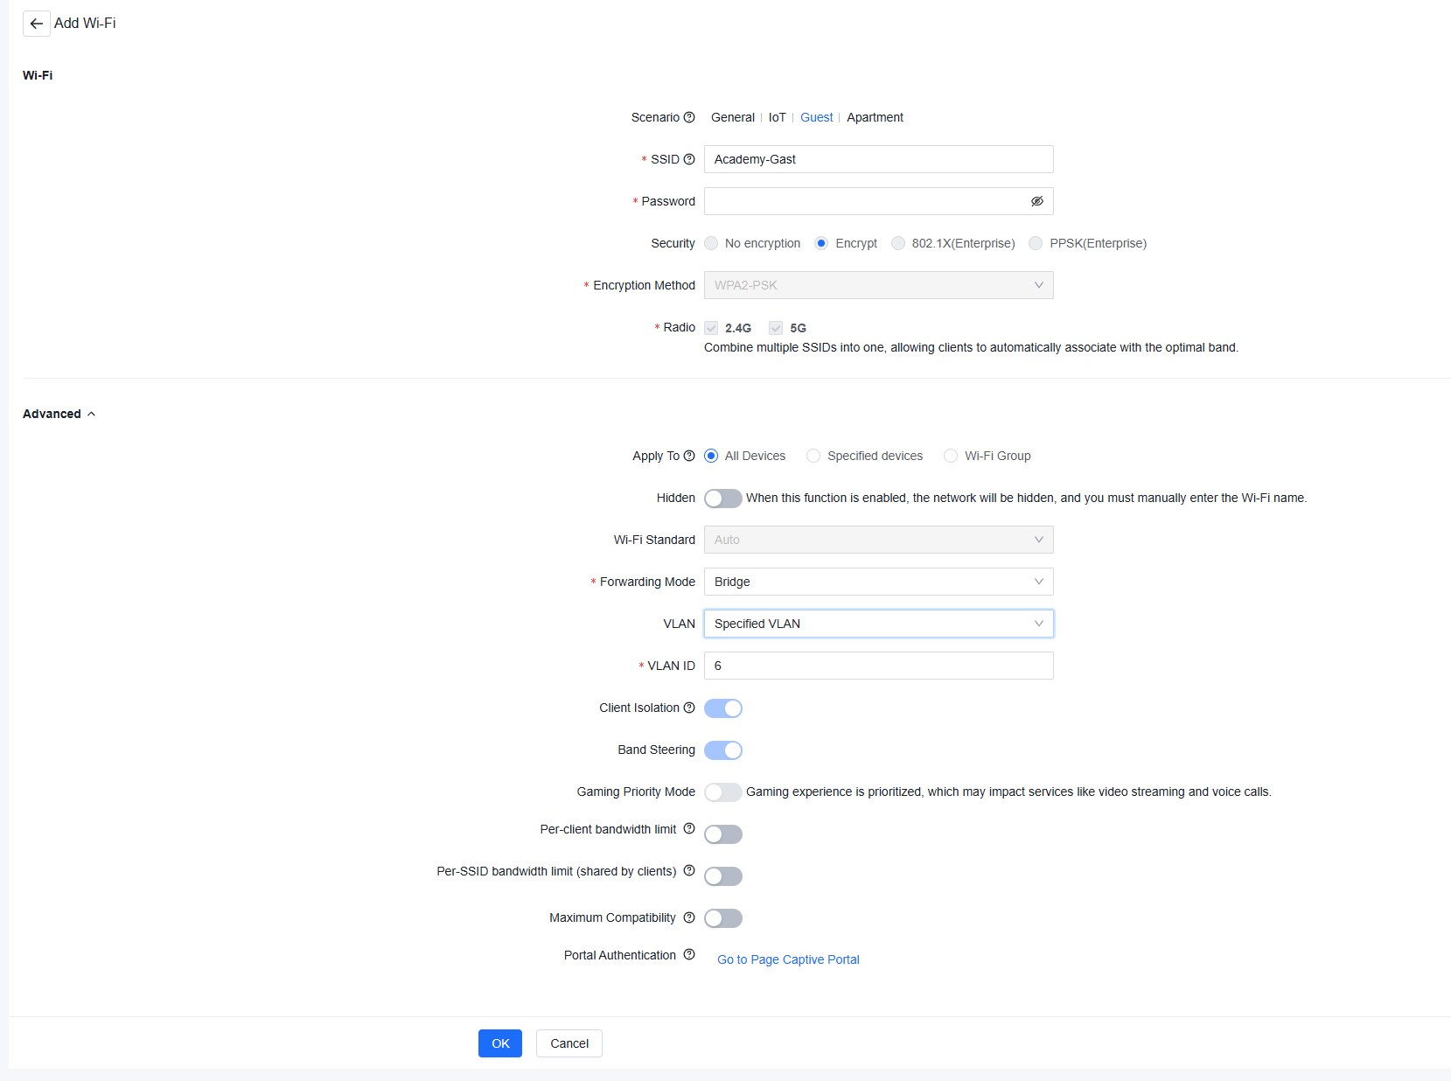Viewport: 1451px width, 1081px height.
Task: Open Go to Page Captive Portal link
Action: 788,959
